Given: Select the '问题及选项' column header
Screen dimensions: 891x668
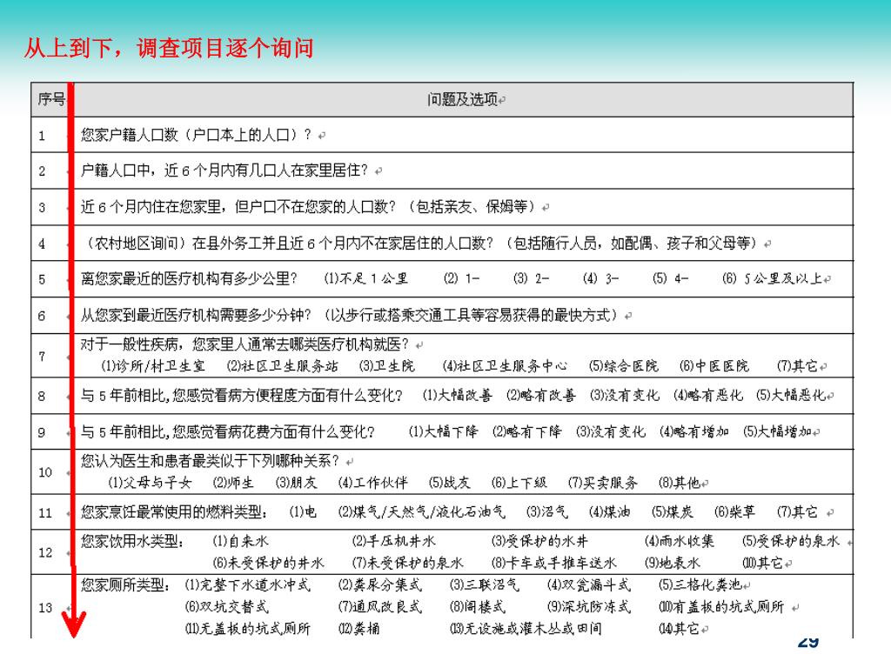Looking at the screenshot, I should pyautogui.click(x=463, y=99).
